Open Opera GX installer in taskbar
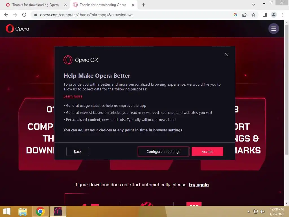The image size is (289, 217). [58, 211]
